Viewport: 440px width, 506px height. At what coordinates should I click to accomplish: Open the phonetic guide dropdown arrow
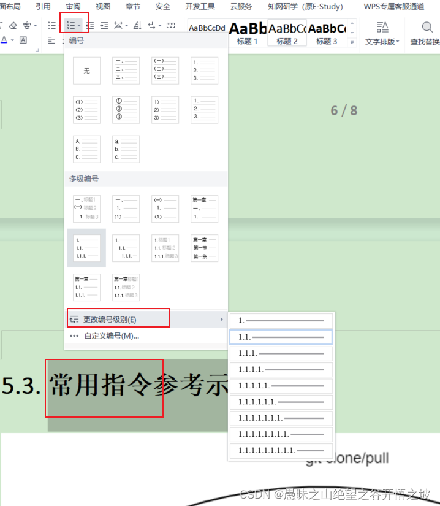click(35, 26)
